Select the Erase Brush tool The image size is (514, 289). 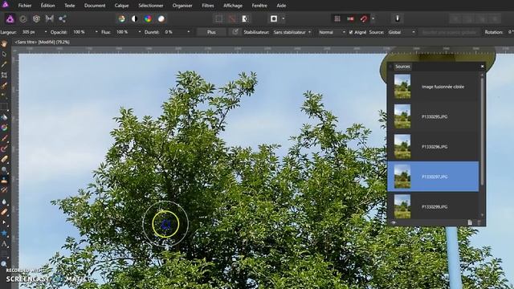(x=4, y=159)
